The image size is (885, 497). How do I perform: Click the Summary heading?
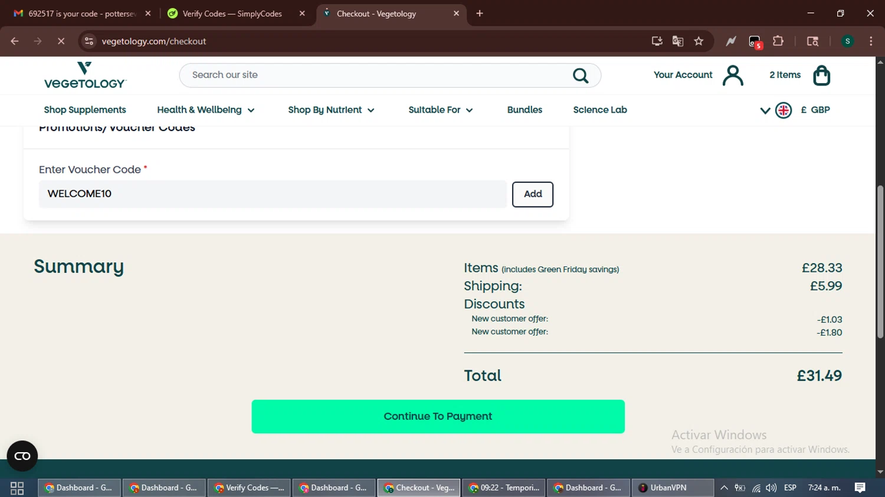(x=78, y=267)
